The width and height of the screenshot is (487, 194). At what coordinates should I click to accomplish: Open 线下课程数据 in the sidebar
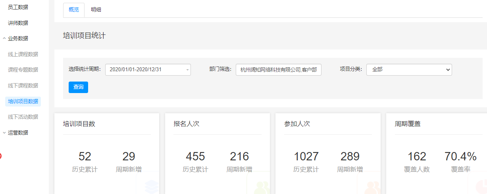[23, 86]
